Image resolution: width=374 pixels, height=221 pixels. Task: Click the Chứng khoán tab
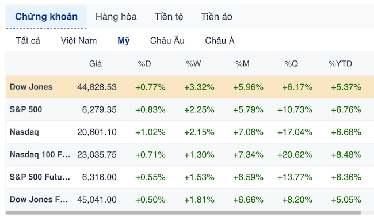coord(46,17)
